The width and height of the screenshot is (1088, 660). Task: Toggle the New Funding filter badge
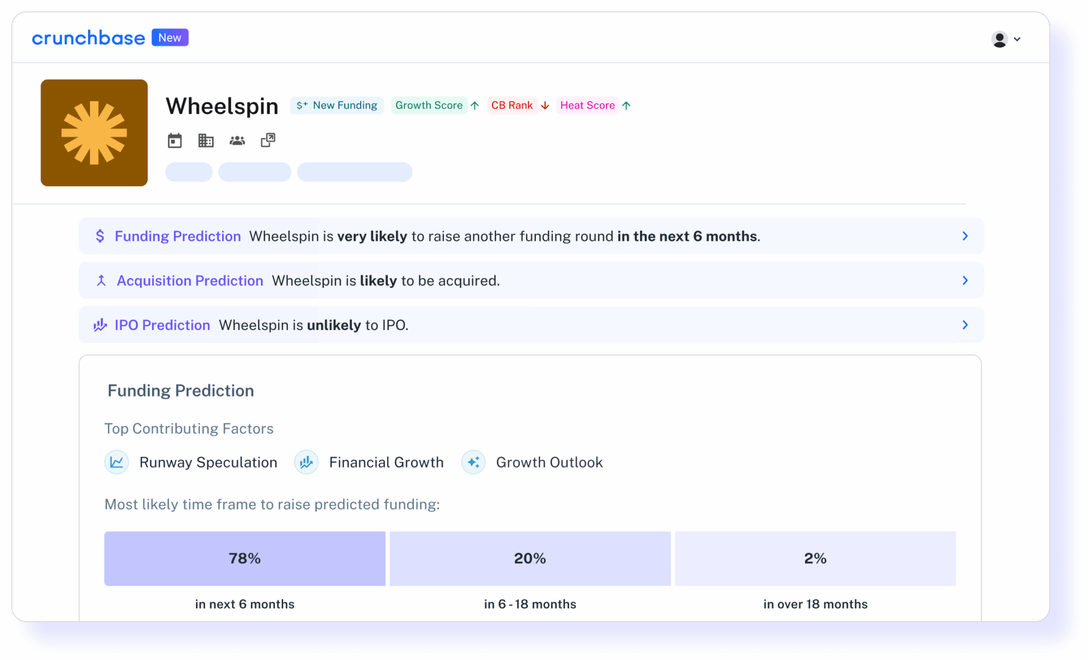coord(337,105)
